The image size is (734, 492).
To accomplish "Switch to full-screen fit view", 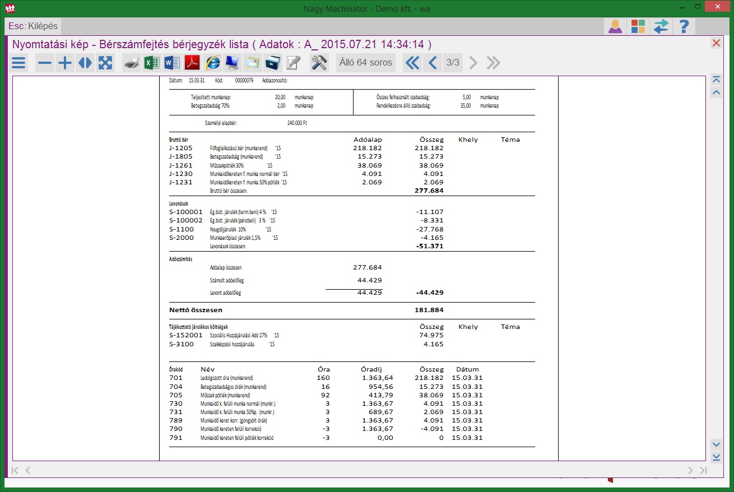I will coord(105,63).
